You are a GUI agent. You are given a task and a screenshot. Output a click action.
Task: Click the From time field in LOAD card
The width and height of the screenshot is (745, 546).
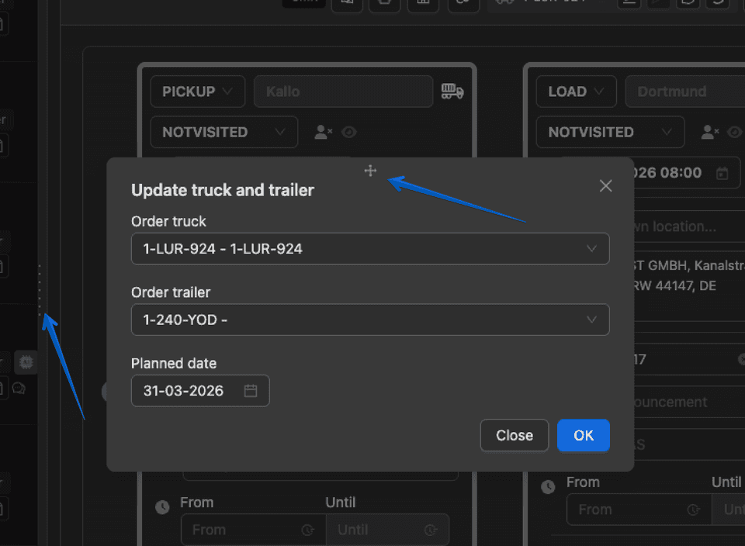coord(639,510)
